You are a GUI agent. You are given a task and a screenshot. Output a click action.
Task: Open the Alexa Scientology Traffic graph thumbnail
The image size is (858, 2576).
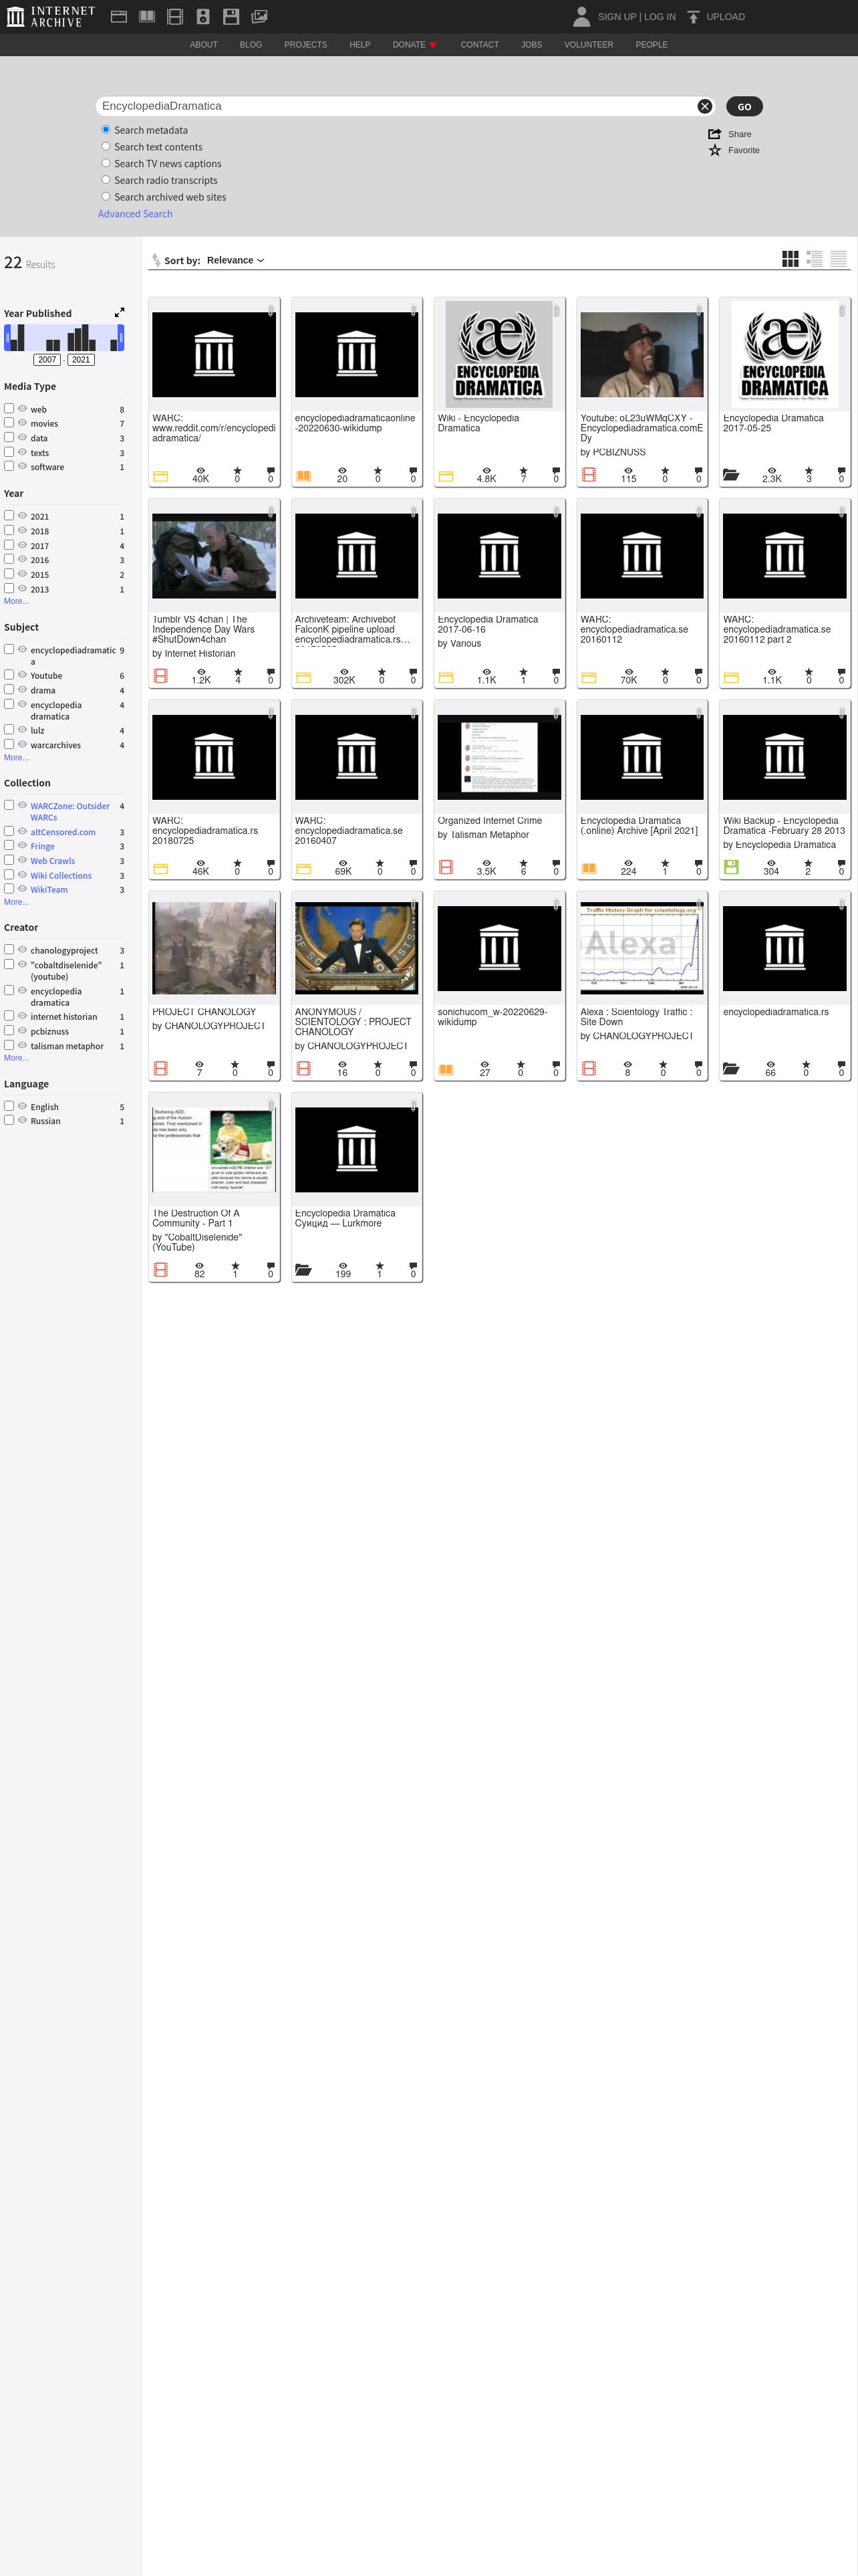coord(642,947)
